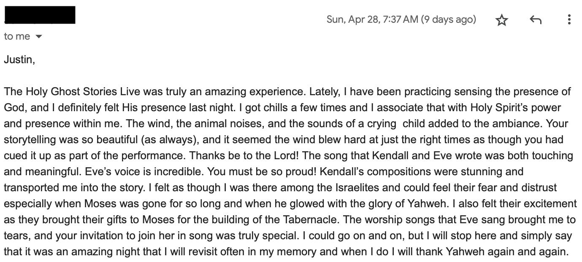Click the '(9 days ago)' label
This screenshot has width=582, height=262.
(x=449, y=19)
